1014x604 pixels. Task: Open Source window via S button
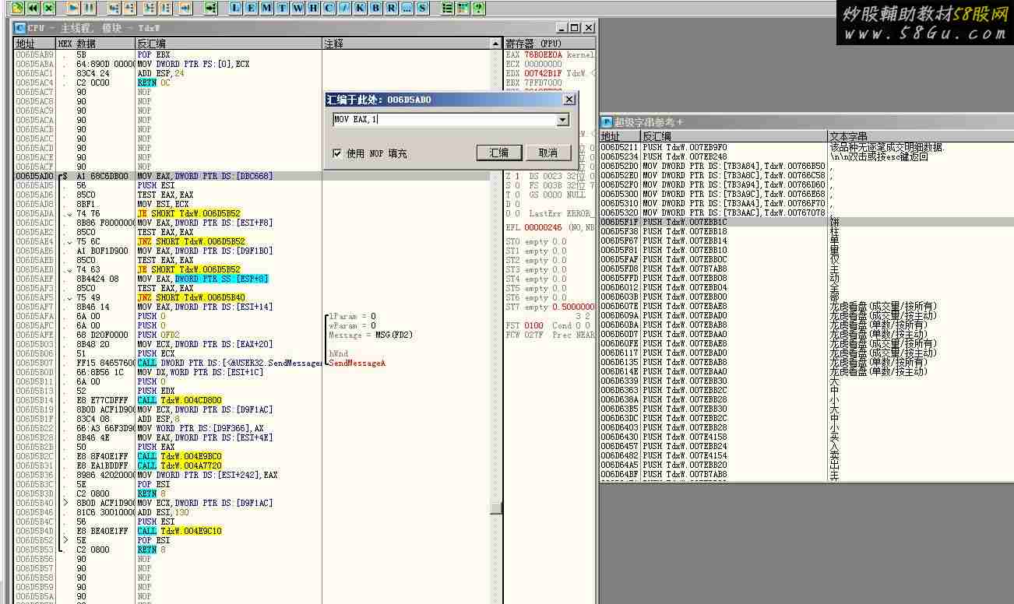pyautogui.click(x=421, y=8)
